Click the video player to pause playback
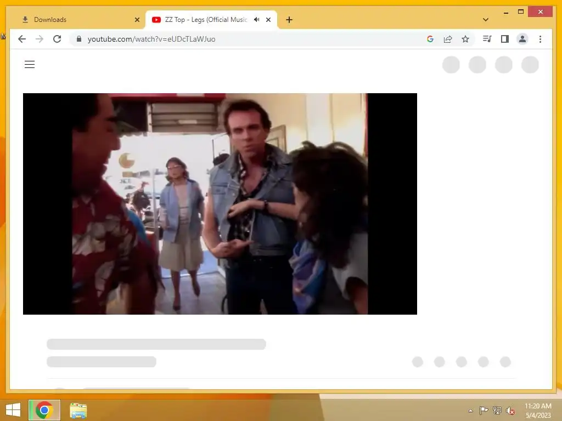This screenshot has width=562, height=421. pos(220,204)
